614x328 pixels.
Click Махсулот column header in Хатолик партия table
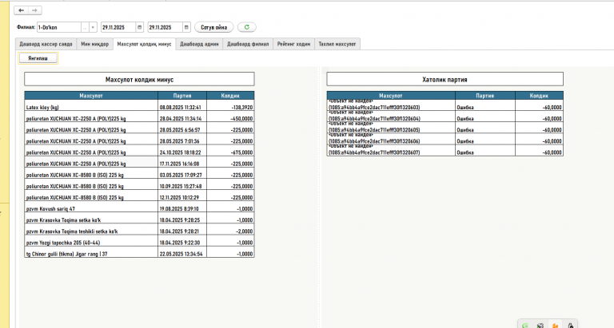pyautogui.click(x=391, y=96)
